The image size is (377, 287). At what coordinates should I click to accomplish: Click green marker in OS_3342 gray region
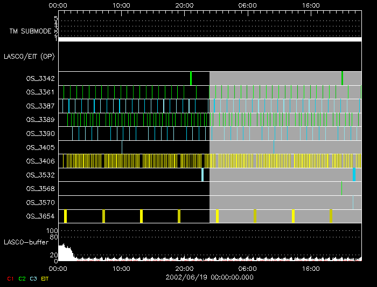[342, 78]
